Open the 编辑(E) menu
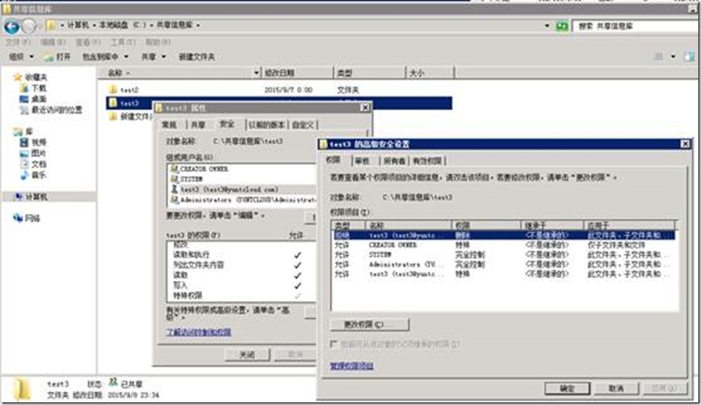The width and height of the screenshot is (701, 405). 53,42
